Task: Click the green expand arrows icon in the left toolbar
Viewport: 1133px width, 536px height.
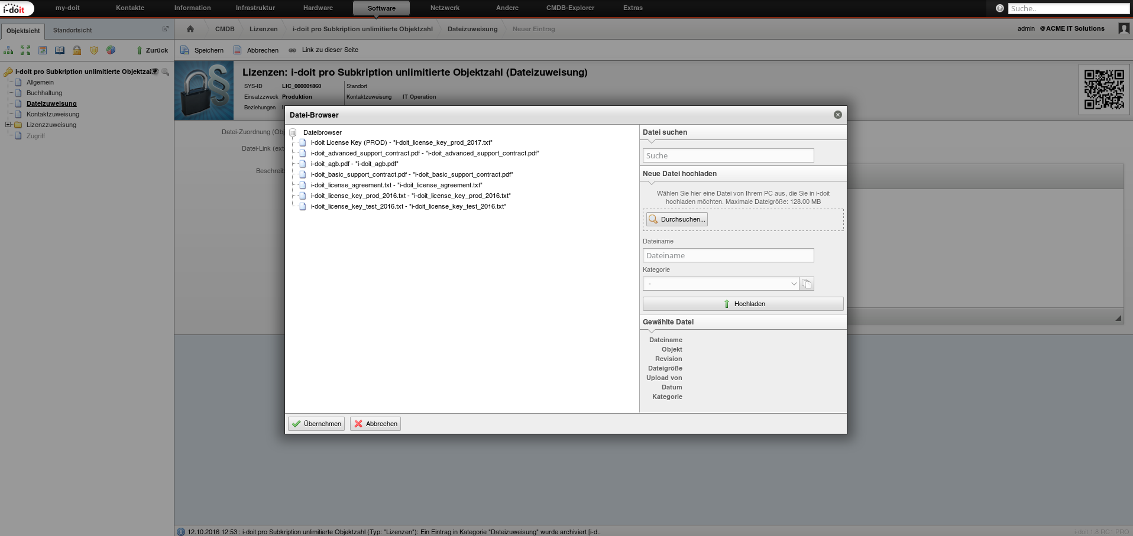Action: point(25,50)
